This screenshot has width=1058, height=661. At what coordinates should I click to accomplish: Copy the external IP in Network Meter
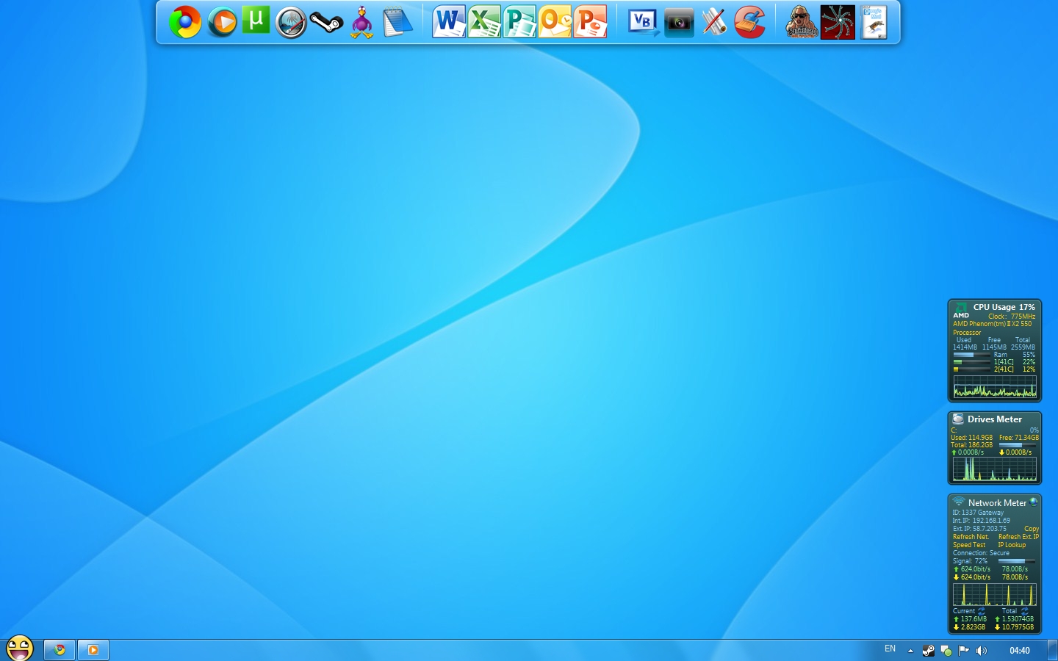1032,529
